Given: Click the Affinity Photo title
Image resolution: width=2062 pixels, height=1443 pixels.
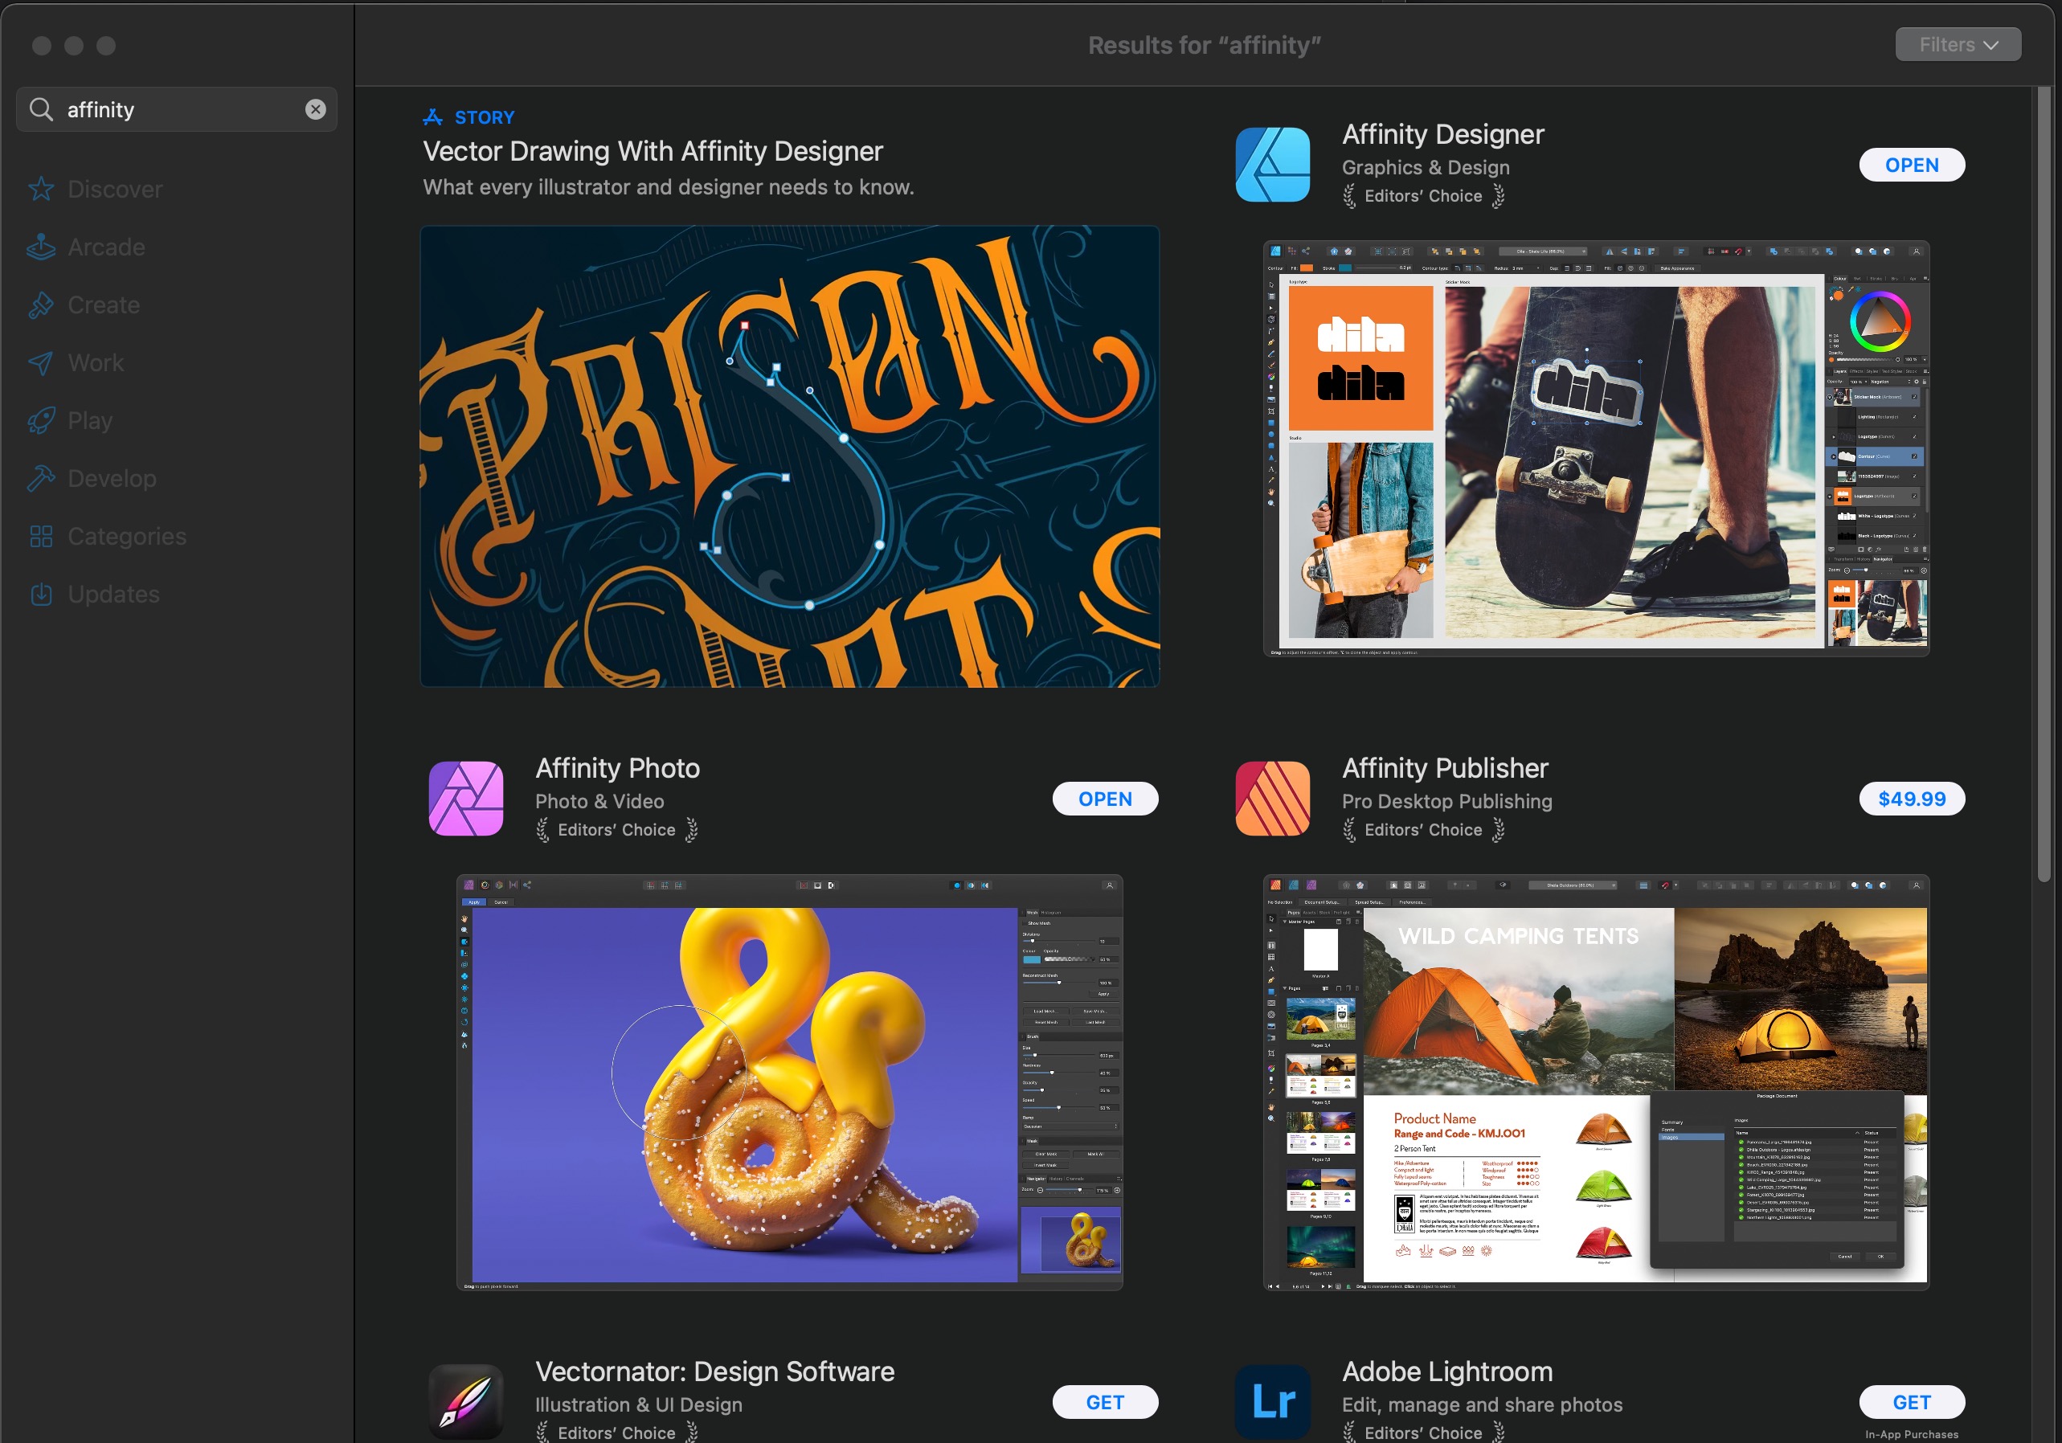Looking at the screenshot, I should click(x=617, y=768).
